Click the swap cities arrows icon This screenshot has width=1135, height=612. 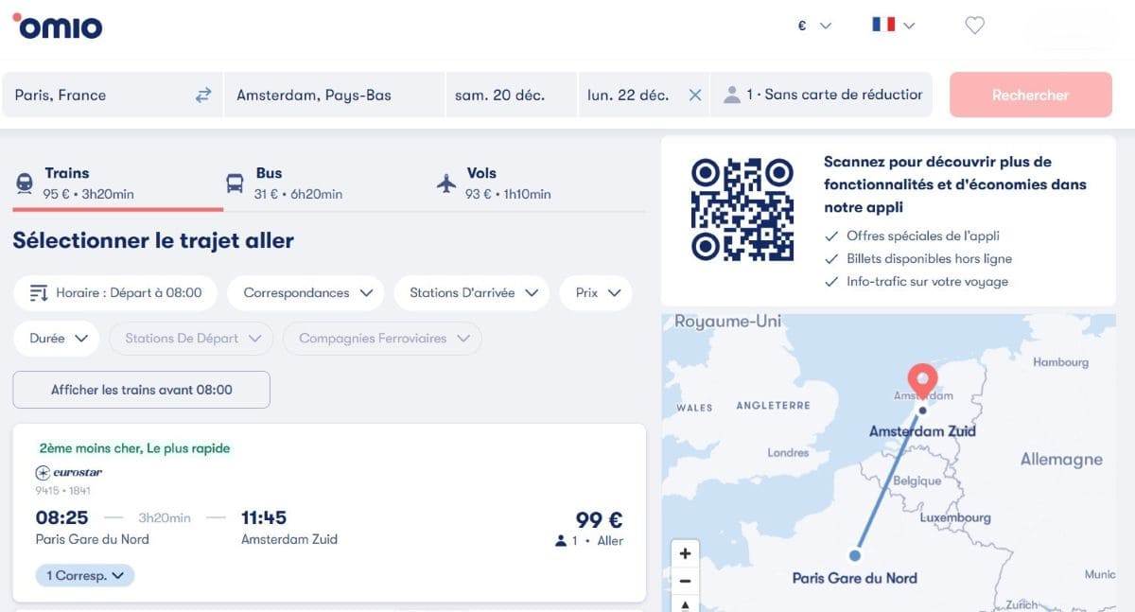tap(202, 95)
